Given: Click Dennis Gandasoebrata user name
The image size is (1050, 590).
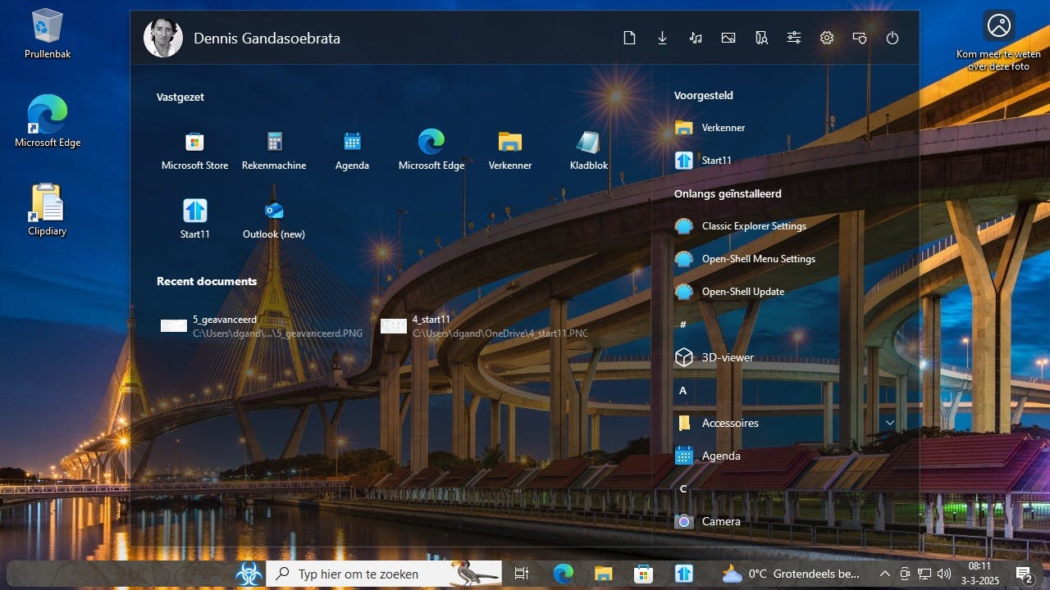Looking at the screenshot, I should [267, 39].
